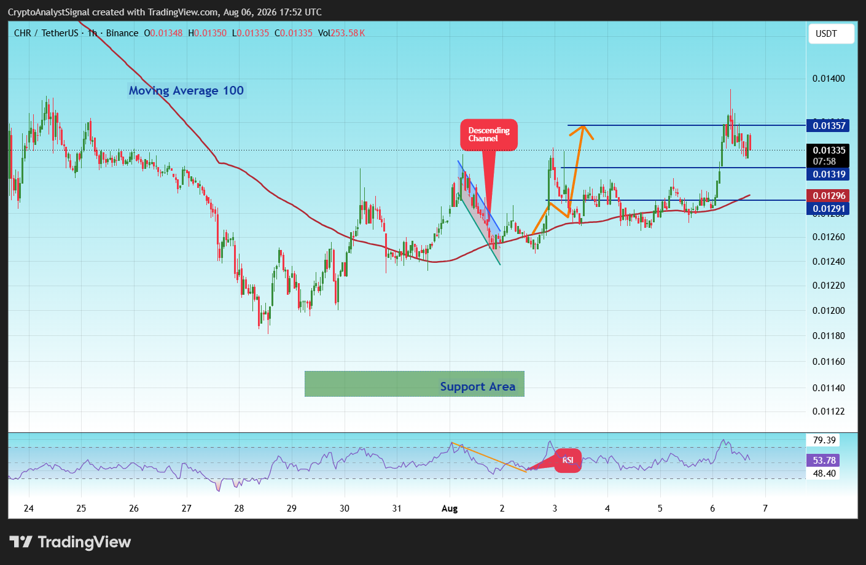This screenshot has width=866, height=565.
Task: Click the 0.01122 price axis value
Action: [x=829, y=411]
